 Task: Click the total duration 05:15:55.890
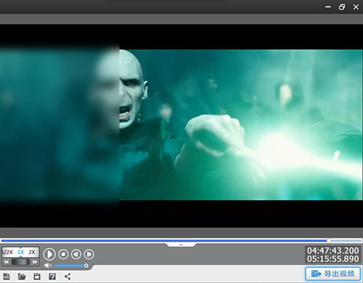tap(333, 259)
